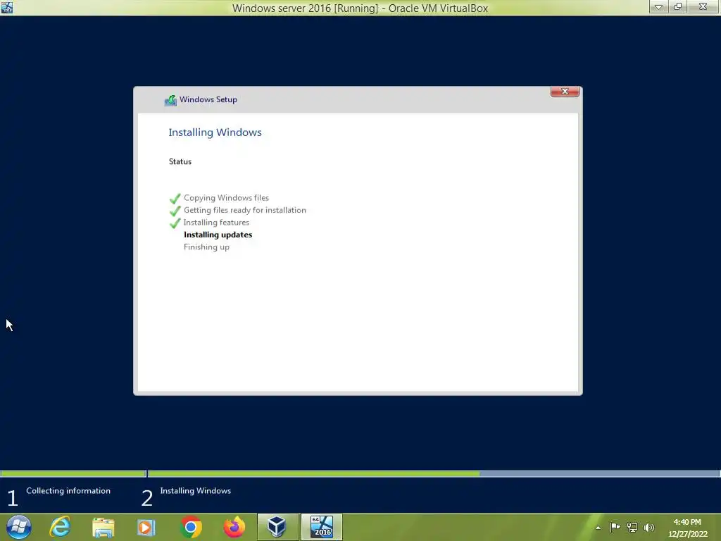Launch Firefox from taskbar
The image size is (721, 541).
[234, 527]
